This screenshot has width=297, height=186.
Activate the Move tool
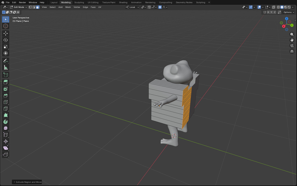[x=6, y=33]
